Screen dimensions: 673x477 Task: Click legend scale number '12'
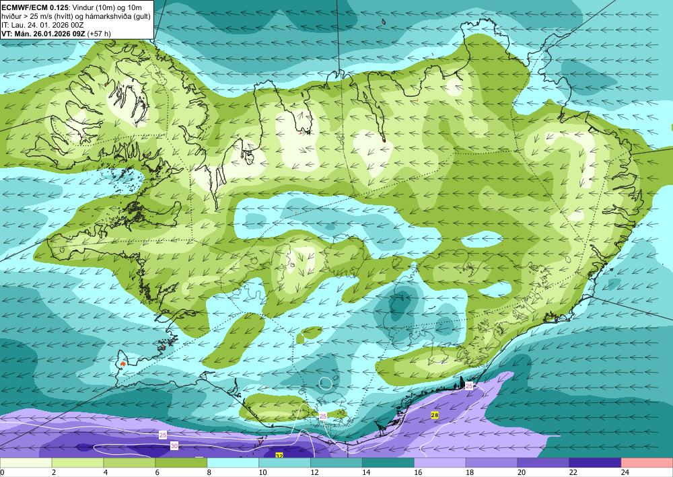coord(314,472)
